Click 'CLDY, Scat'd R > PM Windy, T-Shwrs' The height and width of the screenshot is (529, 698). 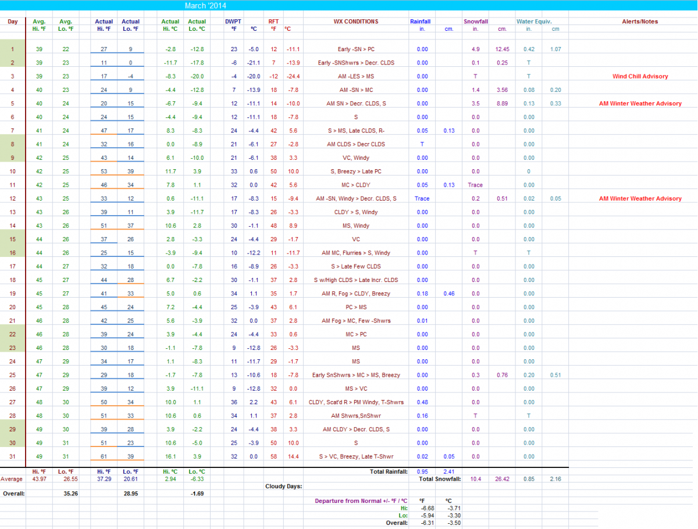tap(355, 402)
